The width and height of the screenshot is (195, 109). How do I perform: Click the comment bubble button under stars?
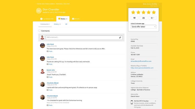point(134,18)
